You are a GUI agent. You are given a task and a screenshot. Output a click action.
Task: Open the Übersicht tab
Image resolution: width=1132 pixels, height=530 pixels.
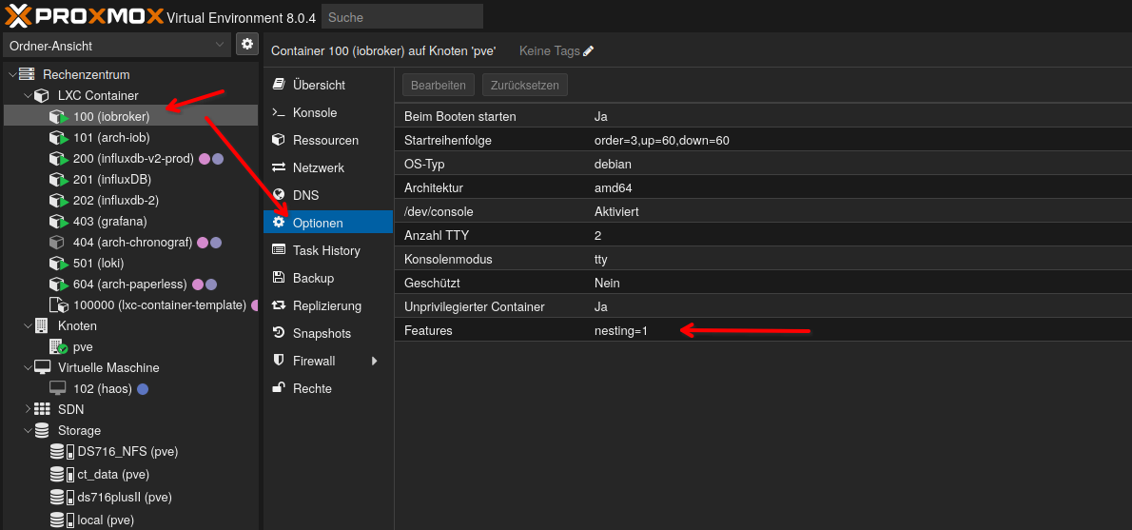point(328,85)
